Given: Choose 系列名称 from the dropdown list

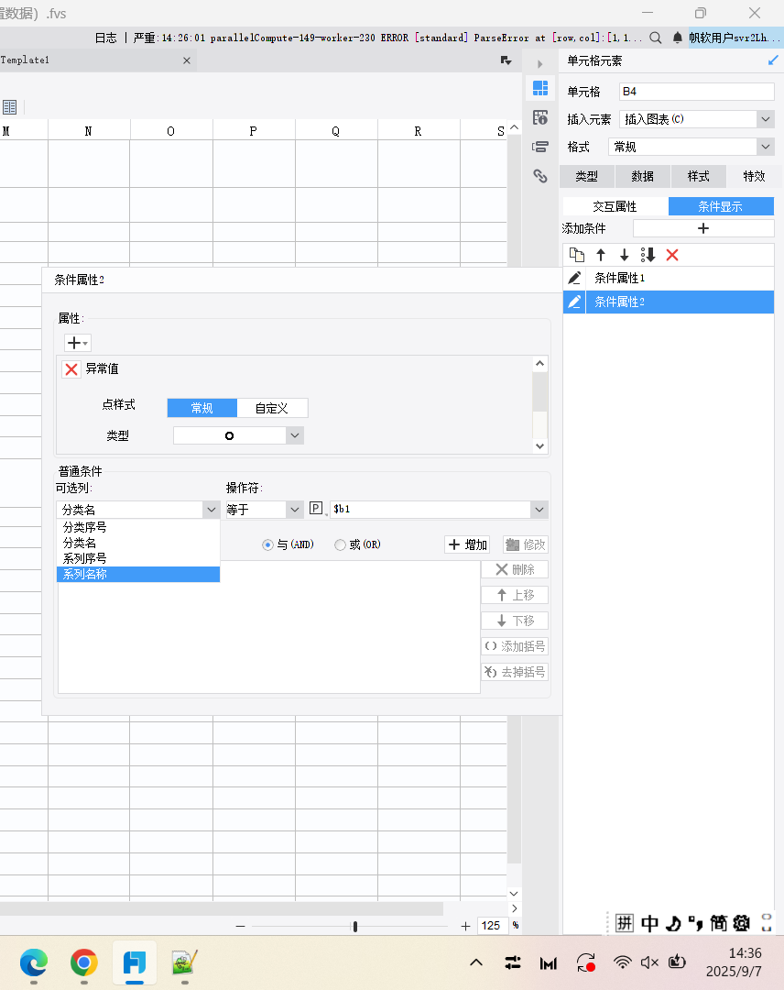Looking at the screenshot, I should pos(137,574).
